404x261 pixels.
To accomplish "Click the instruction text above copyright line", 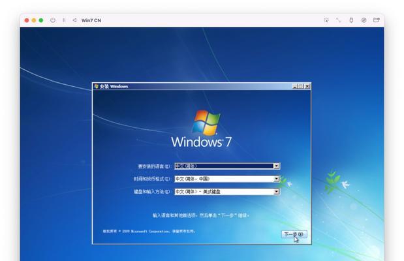I will point(201,215).
